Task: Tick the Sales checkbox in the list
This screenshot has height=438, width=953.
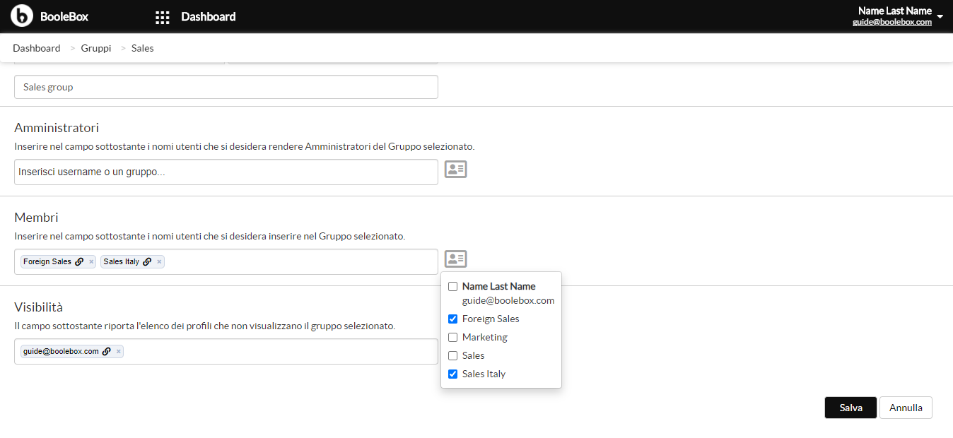Action: (x=453, y=356)
